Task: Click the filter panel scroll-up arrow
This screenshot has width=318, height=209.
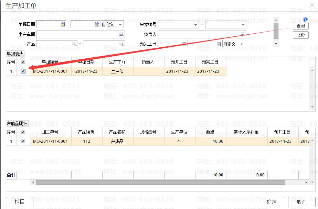Action: pos(276,20)
